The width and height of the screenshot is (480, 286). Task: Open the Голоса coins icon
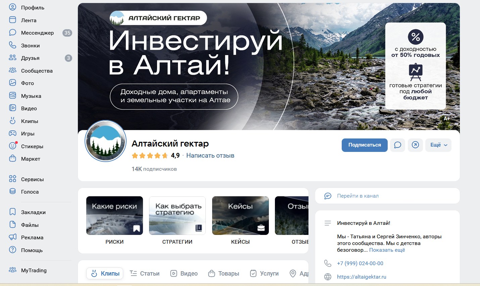point(12,191)
